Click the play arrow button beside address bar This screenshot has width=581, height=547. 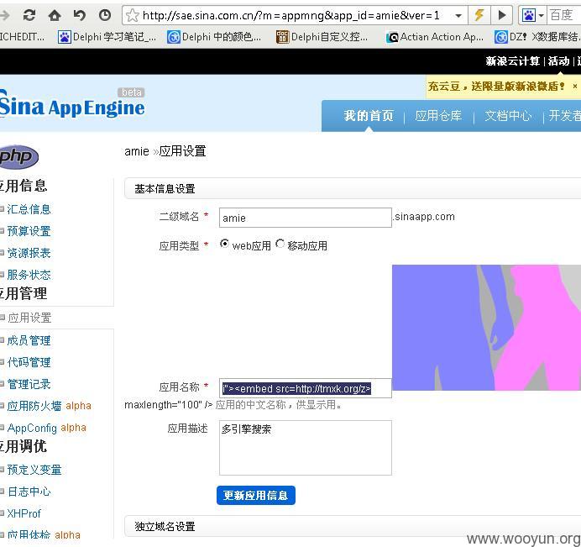click(502, 15)
